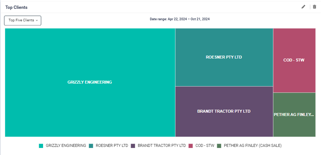
Task: Click the ROESNER PTY LTD legend color square
Action: point(91,146)
